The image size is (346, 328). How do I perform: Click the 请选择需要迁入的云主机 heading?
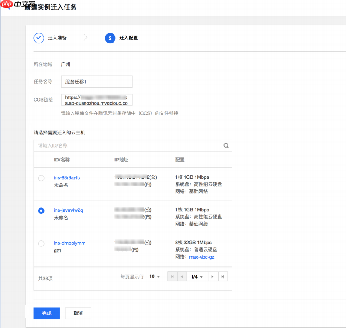tap(59, 132)
